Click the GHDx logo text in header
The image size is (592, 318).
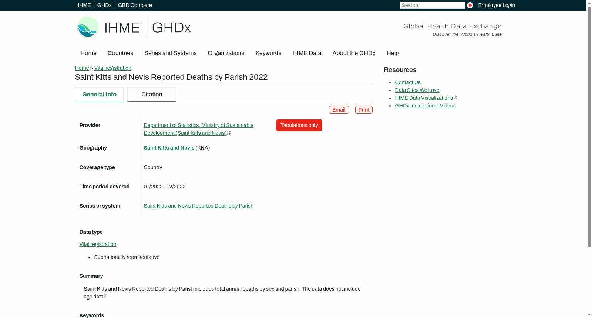pos(171,28)
